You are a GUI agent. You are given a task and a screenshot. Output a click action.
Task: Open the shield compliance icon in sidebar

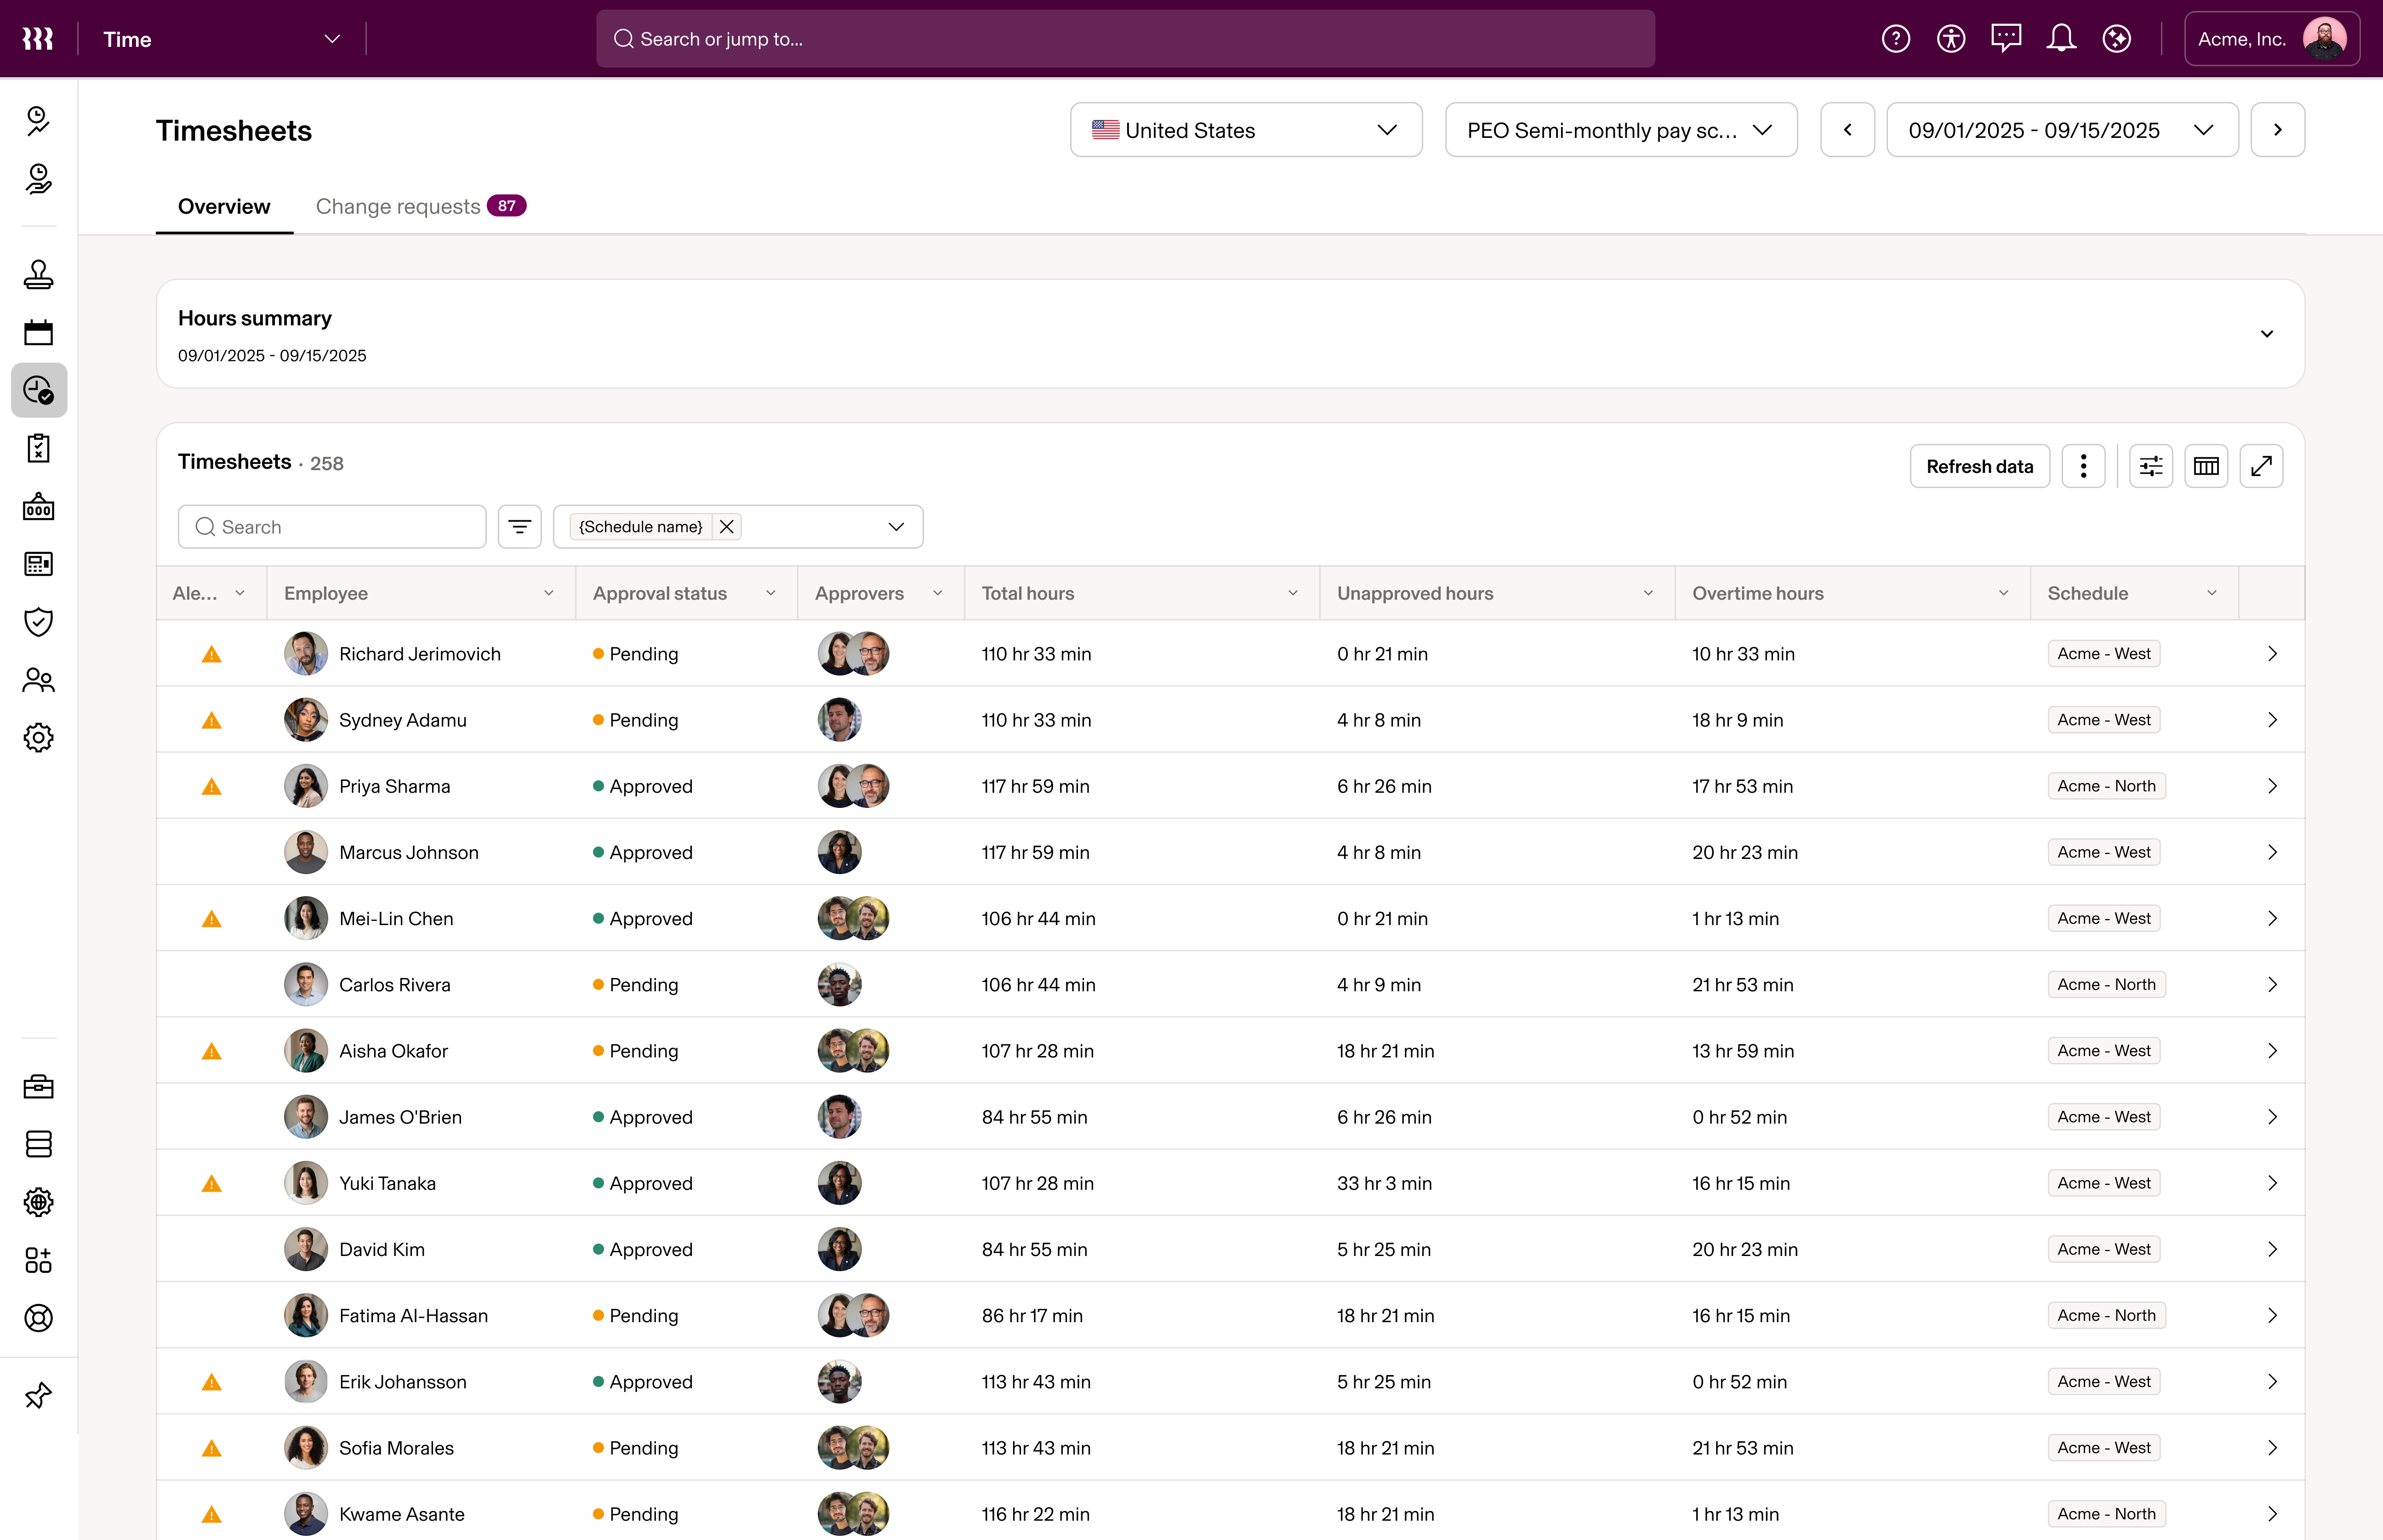coord(38,621)
